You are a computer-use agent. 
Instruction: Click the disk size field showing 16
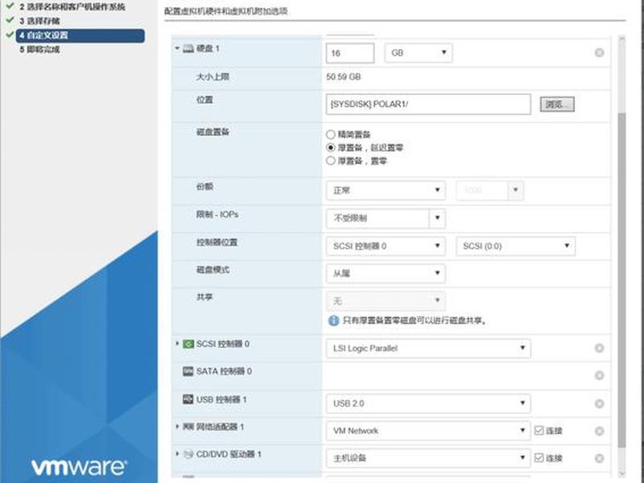click(350, 53)
